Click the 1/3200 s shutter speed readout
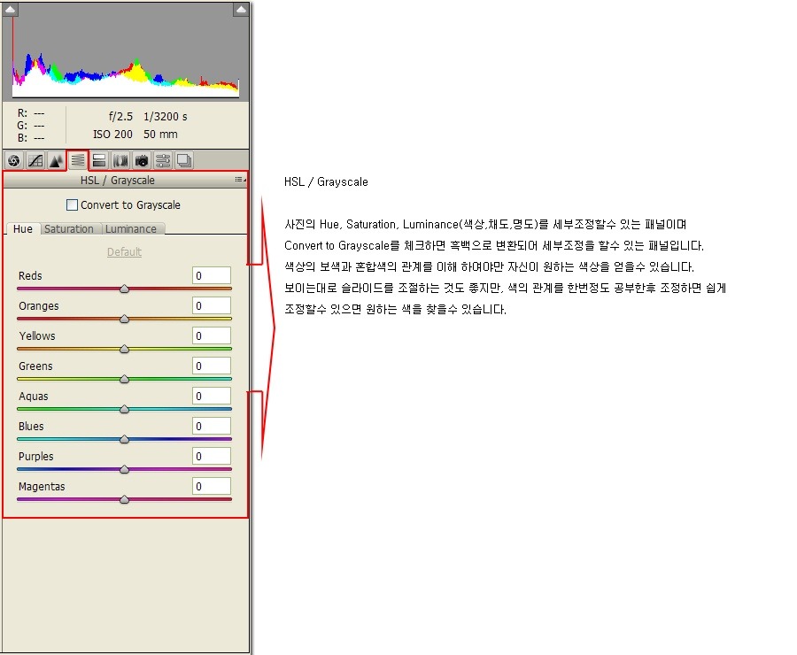The width and height of the screenshot is (797, 655). [x=166, y=116]
